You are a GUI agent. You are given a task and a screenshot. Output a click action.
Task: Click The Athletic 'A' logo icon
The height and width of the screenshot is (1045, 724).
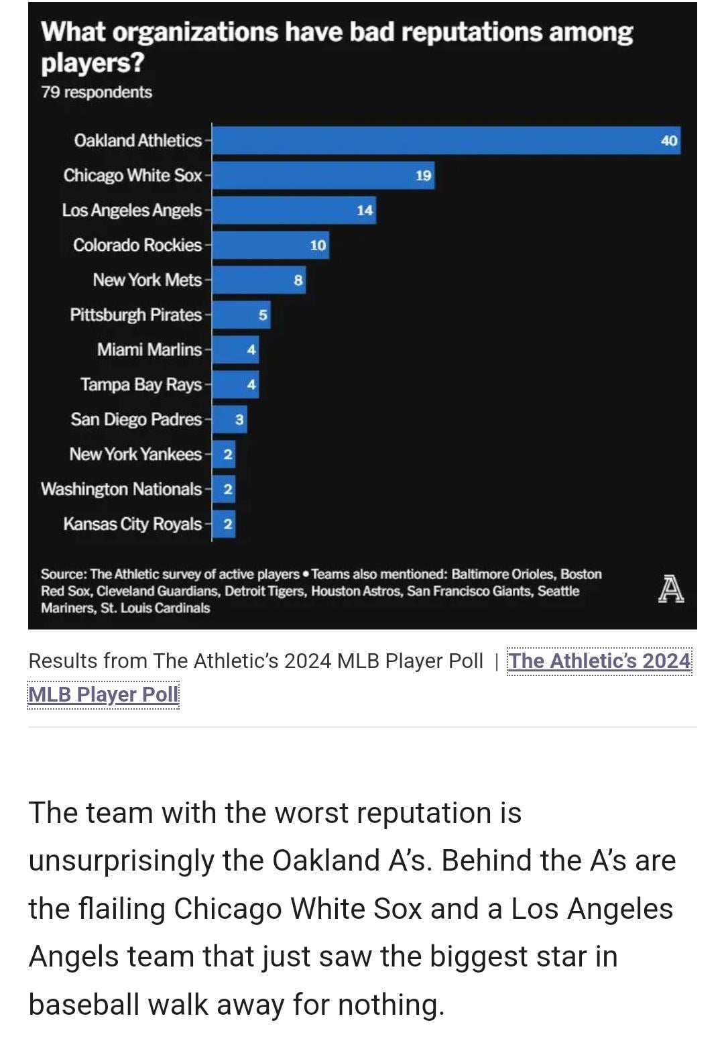tap(670, 589)
